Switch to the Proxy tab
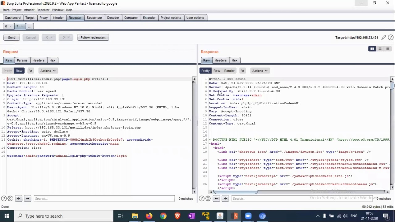This screenshot has height=222, width=395. (x=44, y=18)
